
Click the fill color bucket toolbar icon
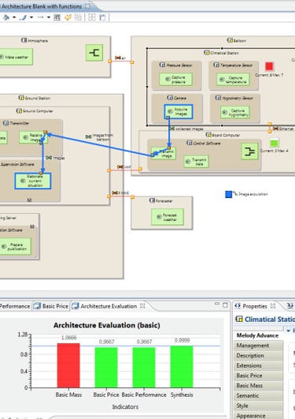pos(6,17)
